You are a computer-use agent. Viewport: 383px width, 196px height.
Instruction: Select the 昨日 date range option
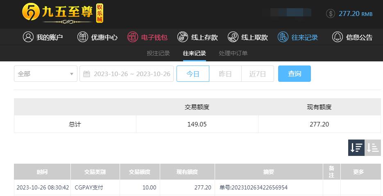pos(225,74)
